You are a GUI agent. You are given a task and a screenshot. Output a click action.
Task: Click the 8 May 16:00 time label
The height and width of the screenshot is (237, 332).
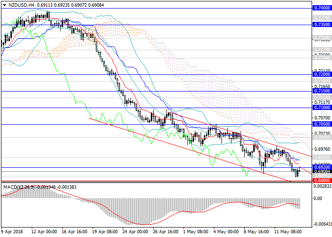[258, 232]
